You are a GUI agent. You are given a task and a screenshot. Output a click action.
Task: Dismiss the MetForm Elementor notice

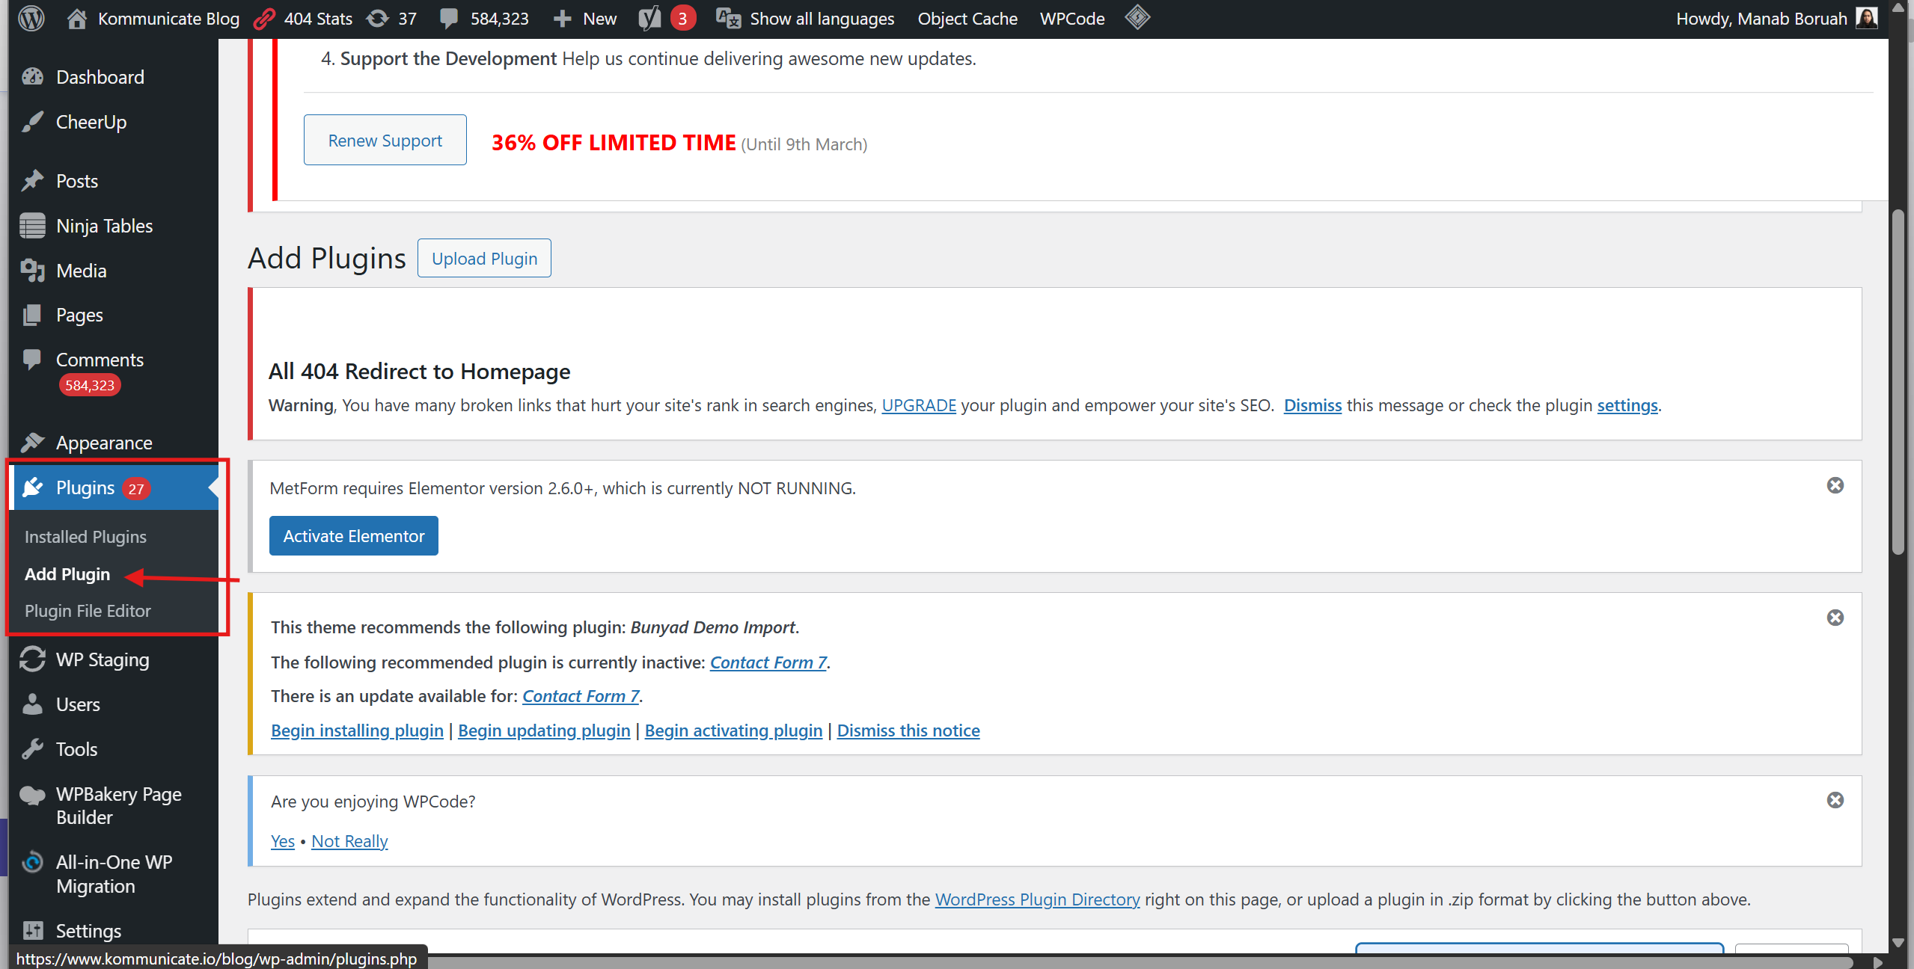point(1835,485)
